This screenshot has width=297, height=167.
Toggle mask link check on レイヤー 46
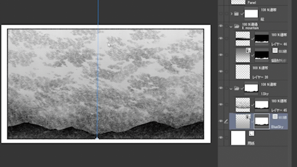(252, 39)
